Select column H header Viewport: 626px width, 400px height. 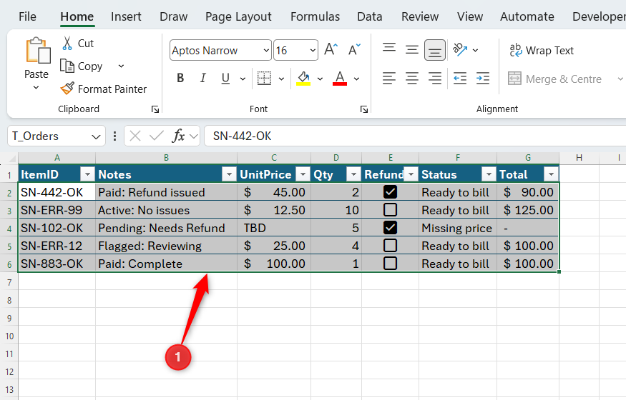[x=579, y=158]
